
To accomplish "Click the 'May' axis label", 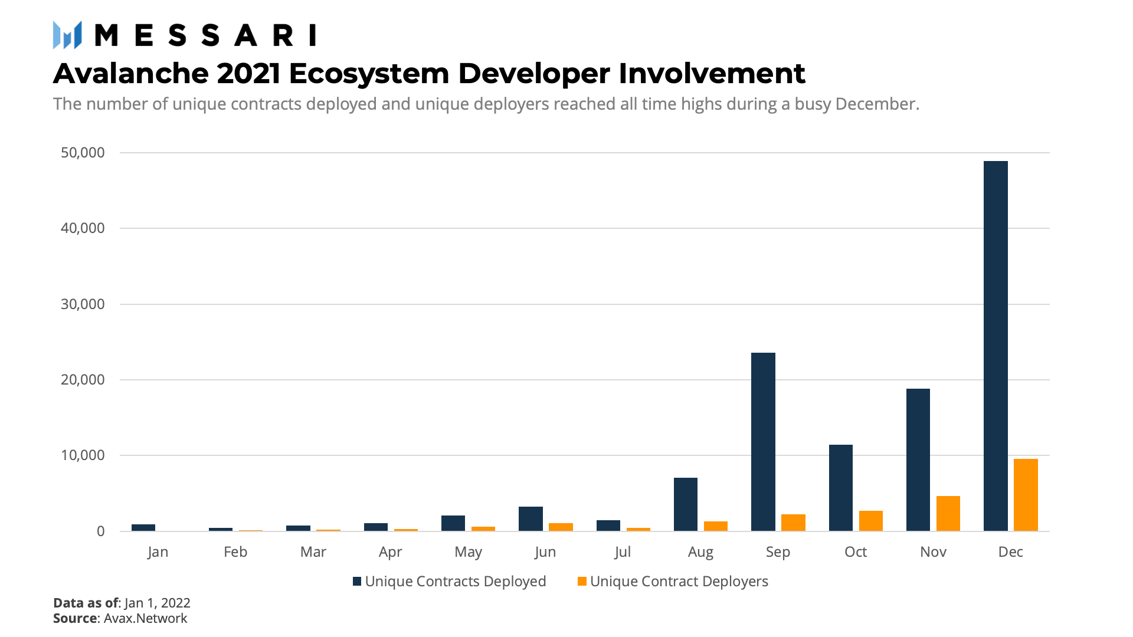I will [x=469, y=553].
